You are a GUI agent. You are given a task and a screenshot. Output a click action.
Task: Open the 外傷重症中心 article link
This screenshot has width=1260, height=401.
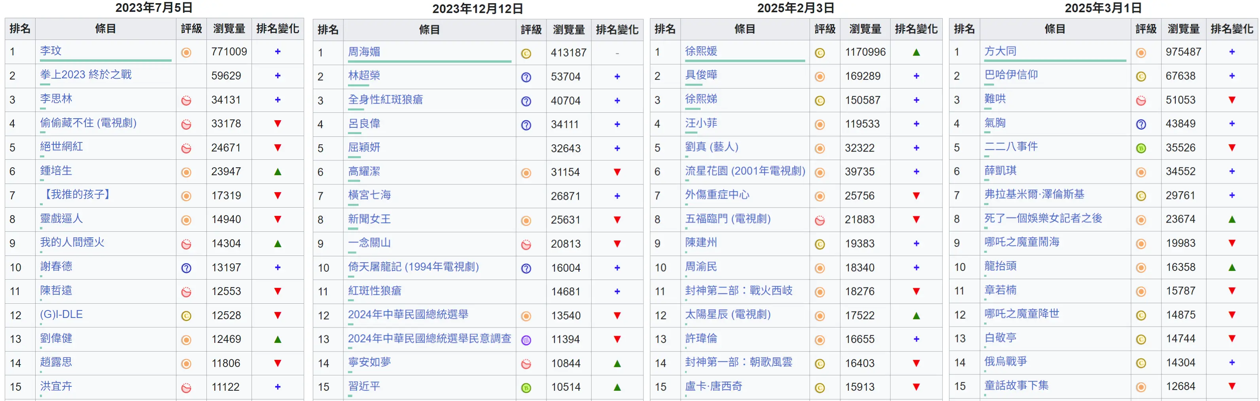[x=717, y=195]
